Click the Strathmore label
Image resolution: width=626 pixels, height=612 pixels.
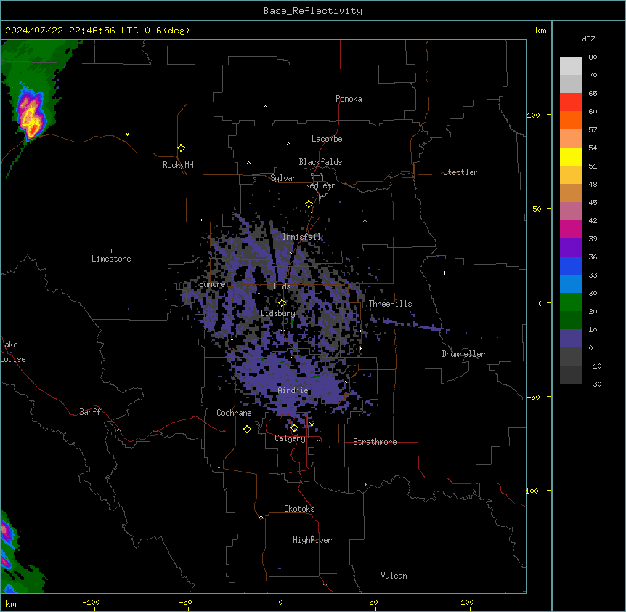(375, 442)
